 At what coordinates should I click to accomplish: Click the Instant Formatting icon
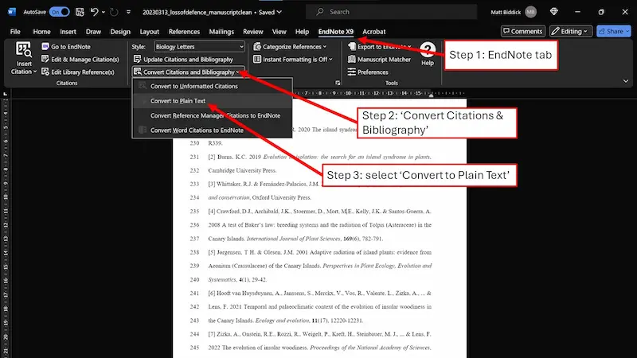pyautogui.click(x=257, y=59)
